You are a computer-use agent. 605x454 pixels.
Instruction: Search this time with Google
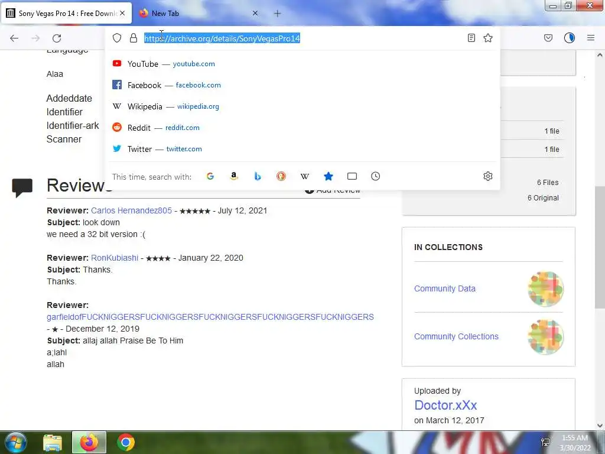tap(210, 176)
